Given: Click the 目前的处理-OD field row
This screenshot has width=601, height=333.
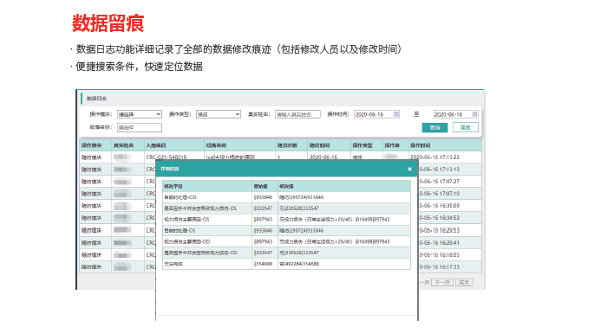Looking at the screenshot, I should point(286,197).
